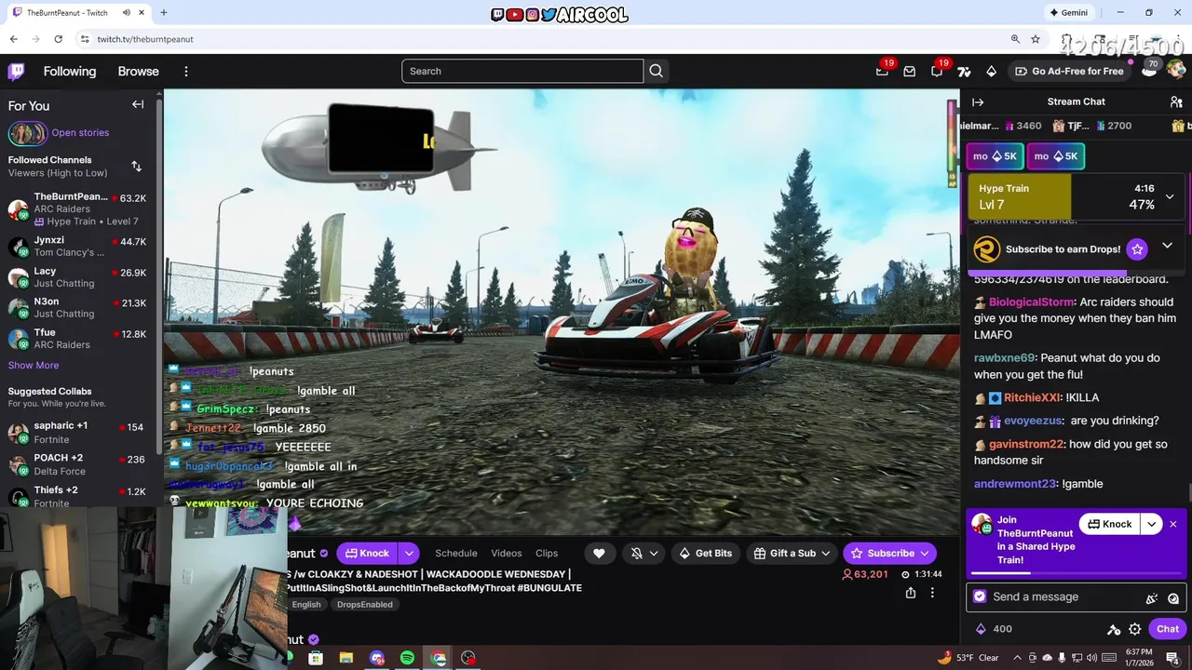This screenshot has width=1192, height=670.
Task: Expand Show More followed channels
Action: pos(34,366)
